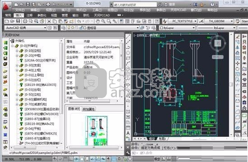This screenshot has height=162, width=248.
Task: Click the Zoom Realtime magnifier icon
Action: tap(103, 21)
